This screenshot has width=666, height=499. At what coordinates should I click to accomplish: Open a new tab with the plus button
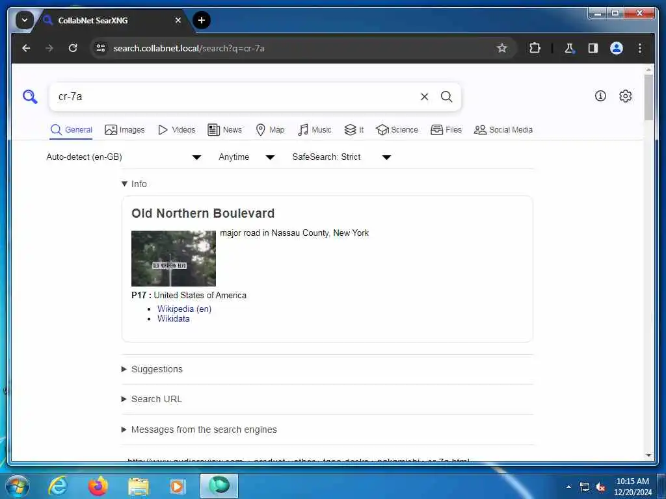[x=202, y=20]
